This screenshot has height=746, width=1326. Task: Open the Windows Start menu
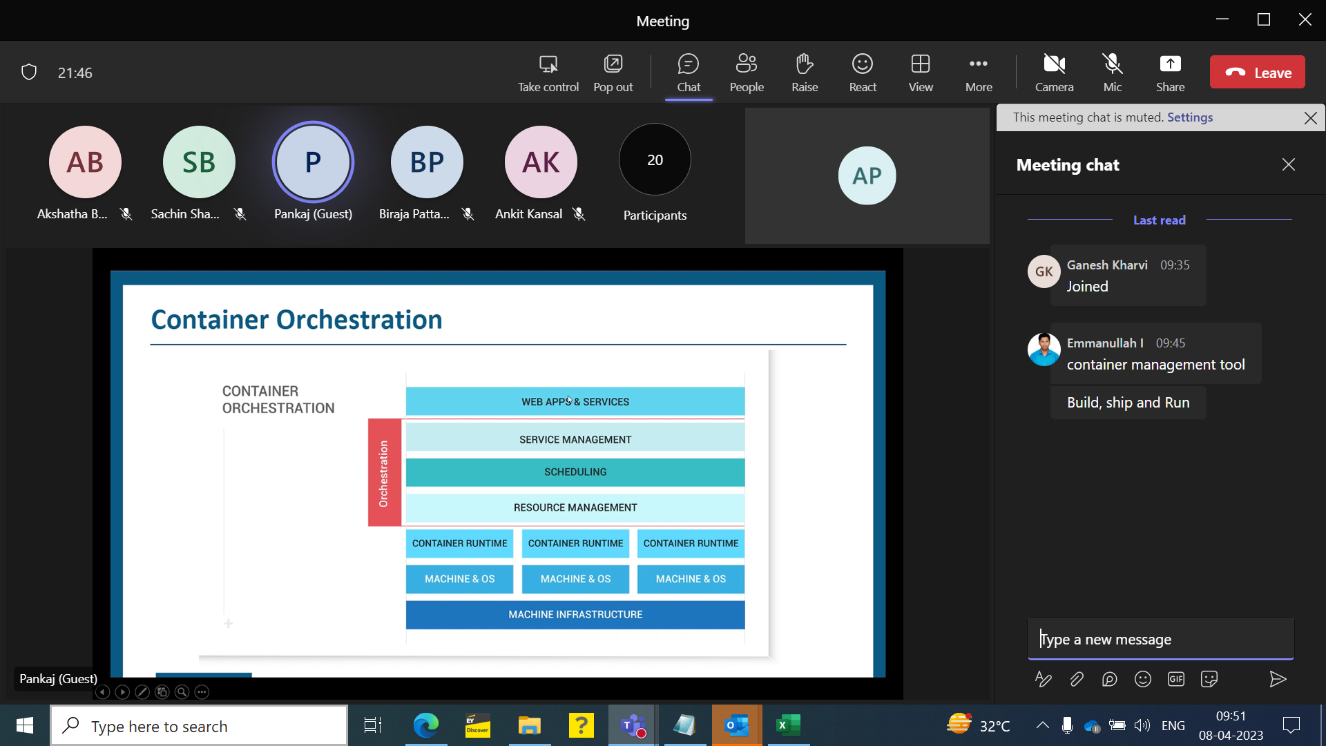(x=25, y=725)
